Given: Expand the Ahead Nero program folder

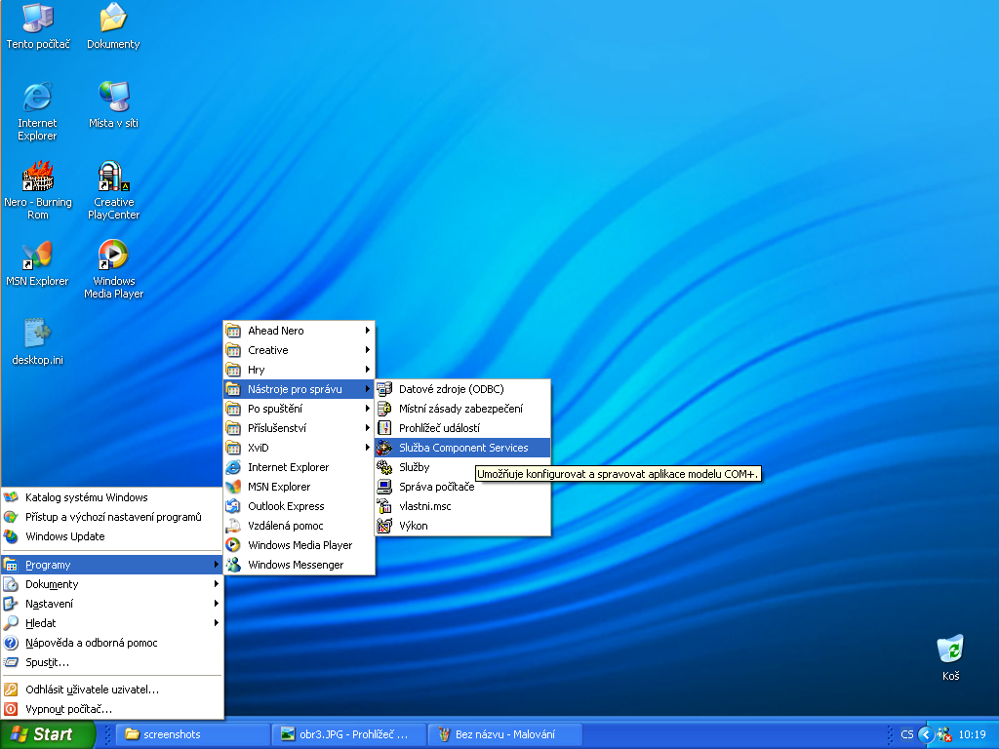Looking at the screenshot, I should 299,331.
